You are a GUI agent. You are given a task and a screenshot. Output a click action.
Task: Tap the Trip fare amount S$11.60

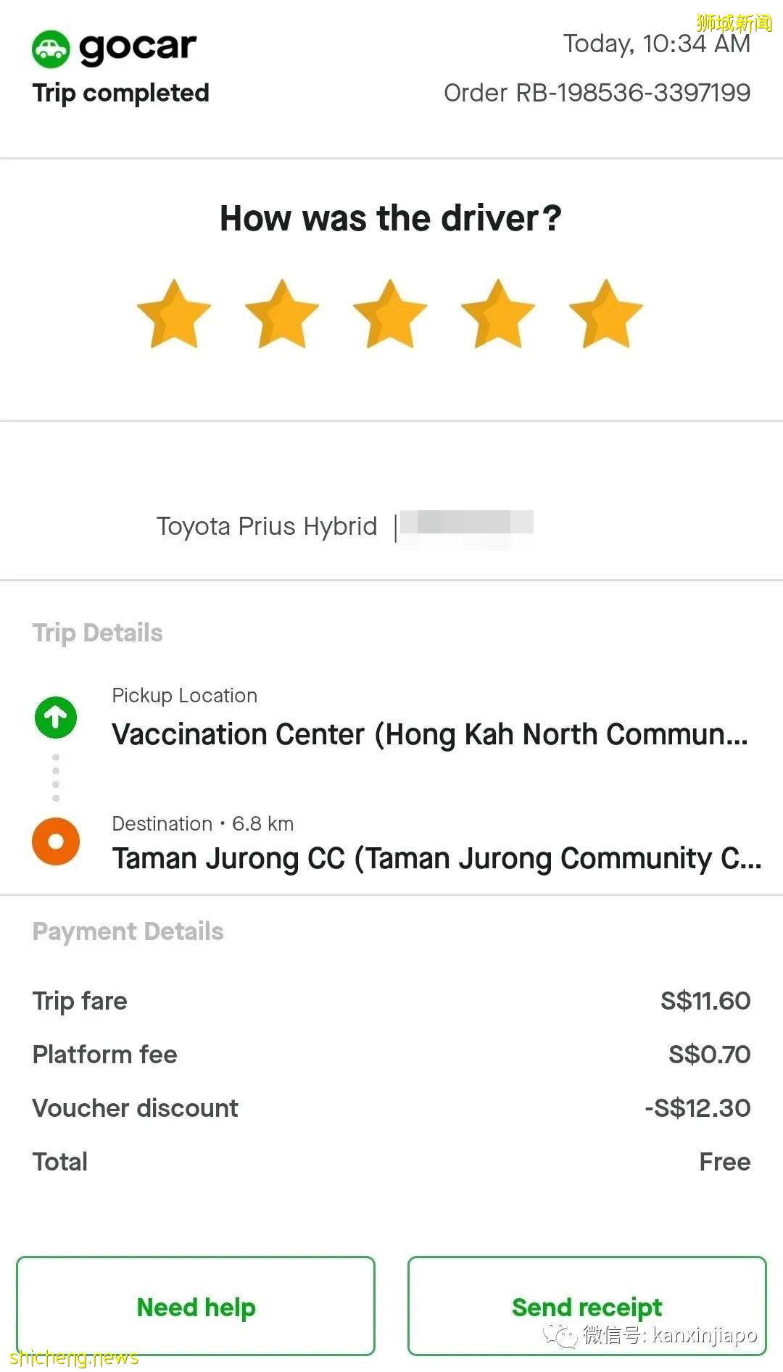pos(705,1001)
